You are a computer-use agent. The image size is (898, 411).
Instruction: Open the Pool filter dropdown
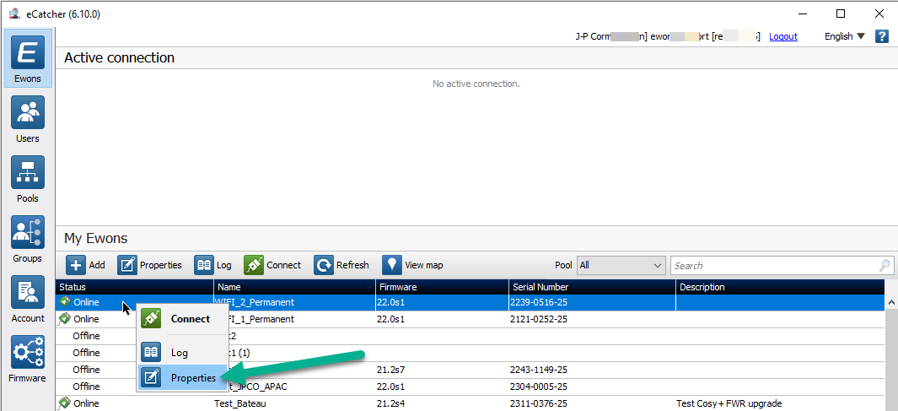pos(621,265)
